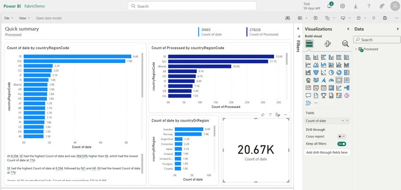Click the Format visual paintbrush icon

tap(327, 44)
